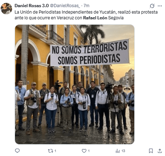Click the like count next to heart

pyautogui.click(x=89, y=151)
